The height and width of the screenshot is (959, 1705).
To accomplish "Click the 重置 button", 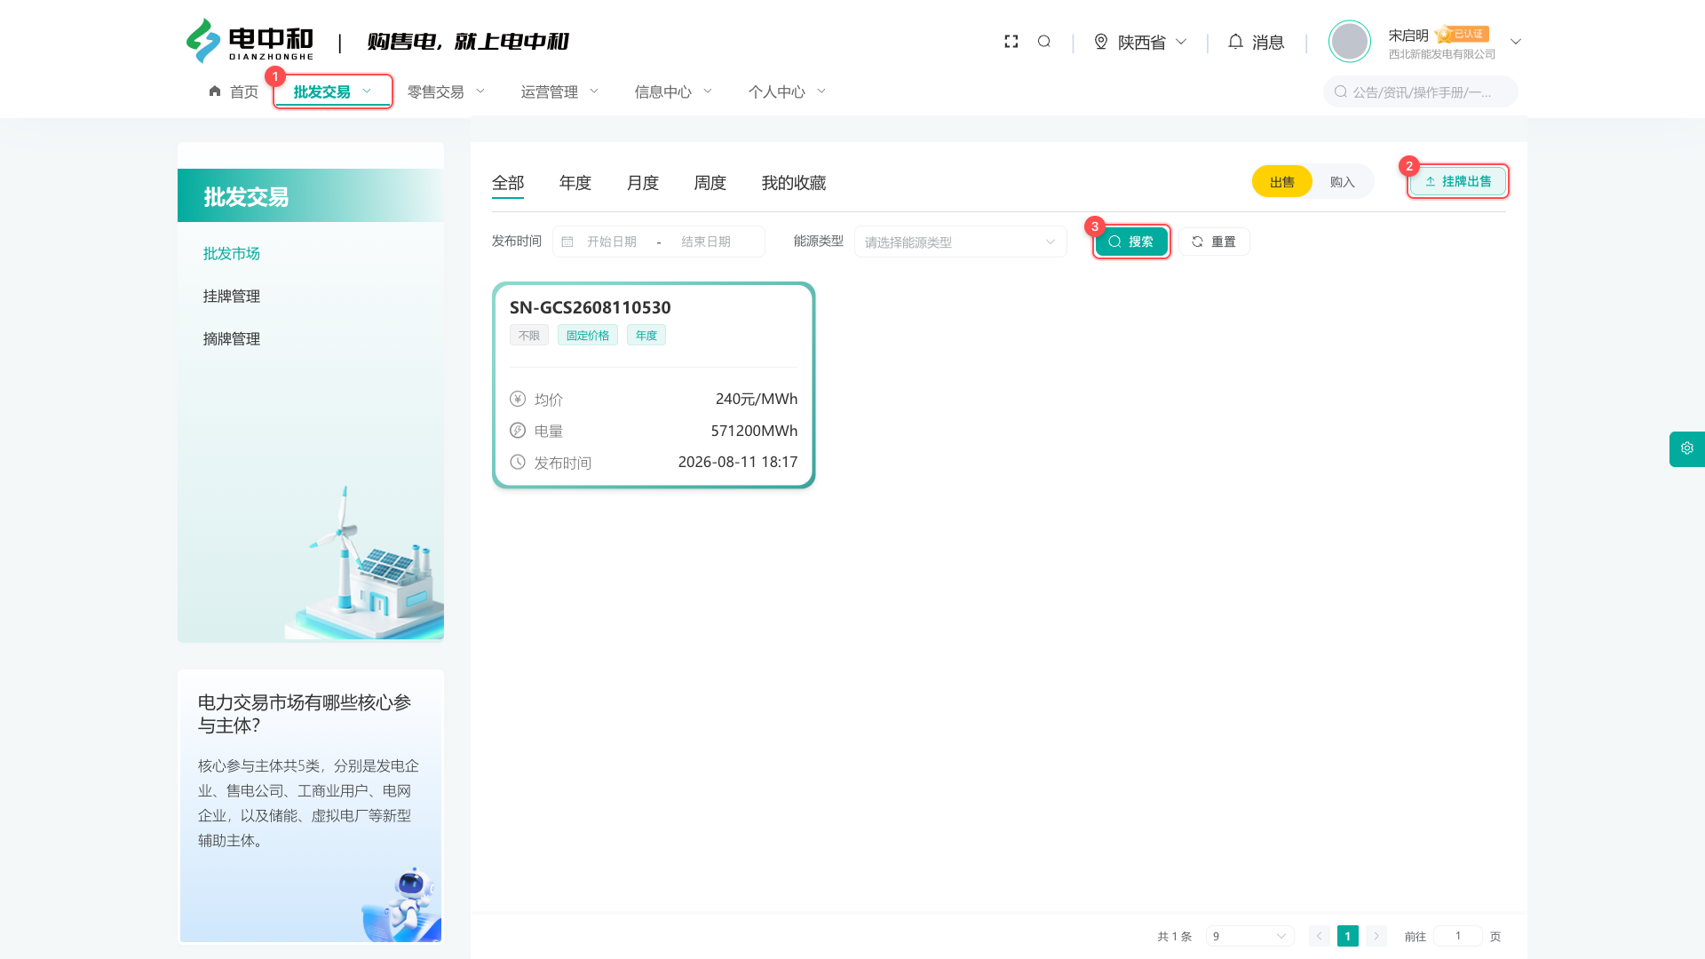I will 1214,242.
